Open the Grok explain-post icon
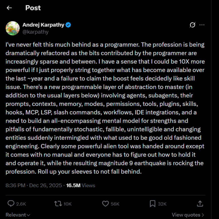Viewport: 219px width, 219px height. 192,25
